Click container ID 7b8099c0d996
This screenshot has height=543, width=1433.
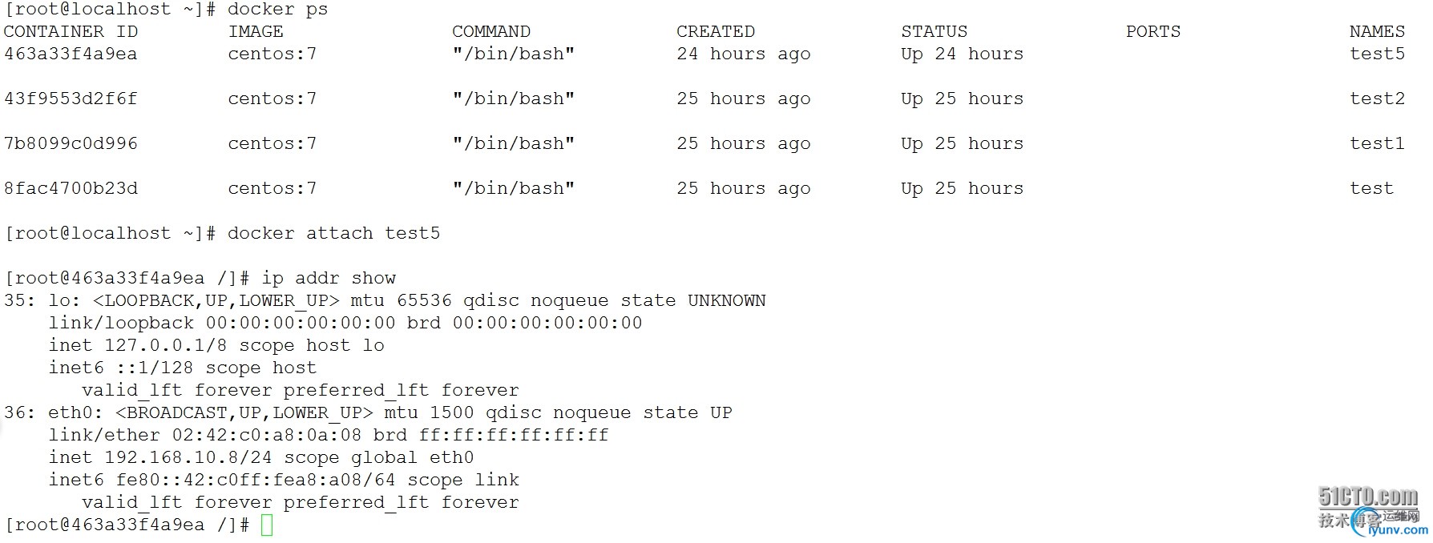click(71, 143)
